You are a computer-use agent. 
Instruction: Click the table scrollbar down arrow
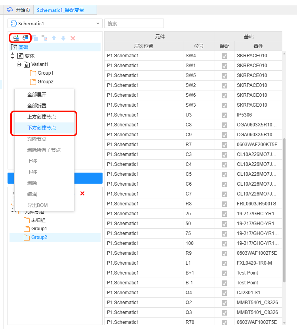point(284,323)
